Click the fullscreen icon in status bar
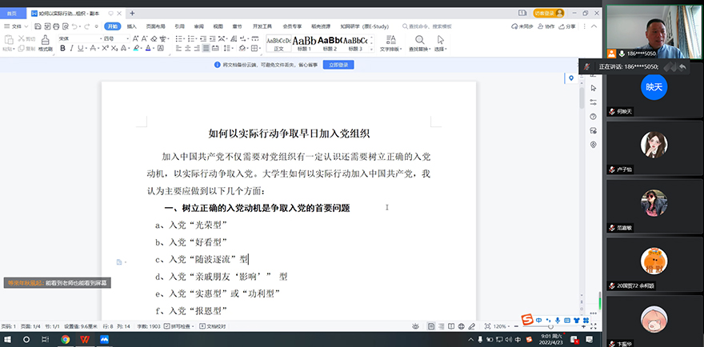The width and height of the screenshot is (704, 347). point(593,326)
